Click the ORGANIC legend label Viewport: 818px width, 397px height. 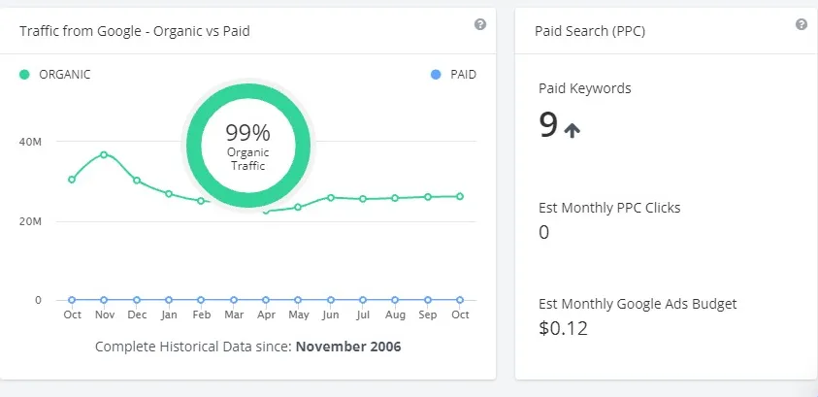coord(65,75)
